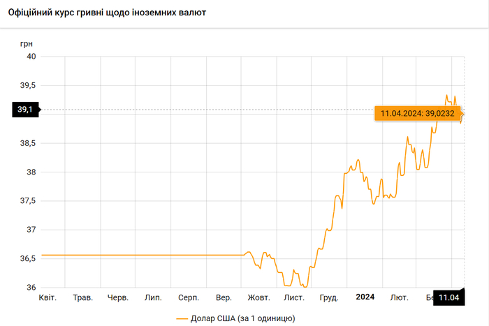Select the bold 2024 year label

point(365,297)
